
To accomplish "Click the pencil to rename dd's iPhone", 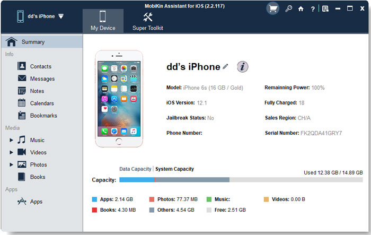I will (225, 66).
